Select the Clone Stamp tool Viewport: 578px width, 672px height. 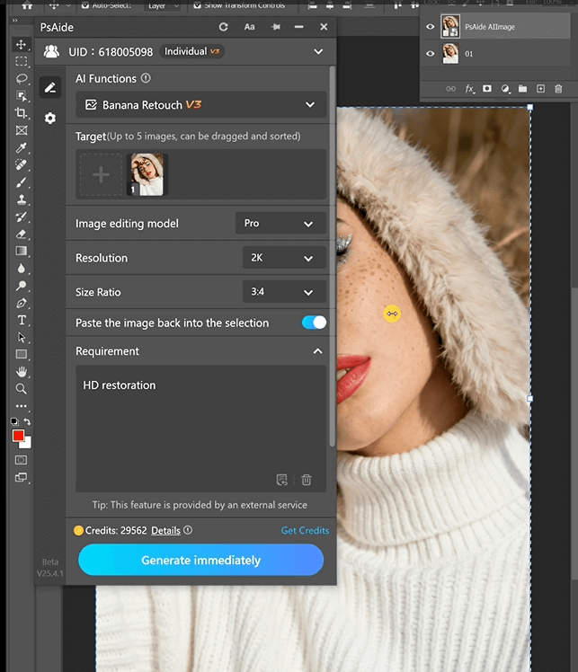pyautogui.click(x=21, y=199)
